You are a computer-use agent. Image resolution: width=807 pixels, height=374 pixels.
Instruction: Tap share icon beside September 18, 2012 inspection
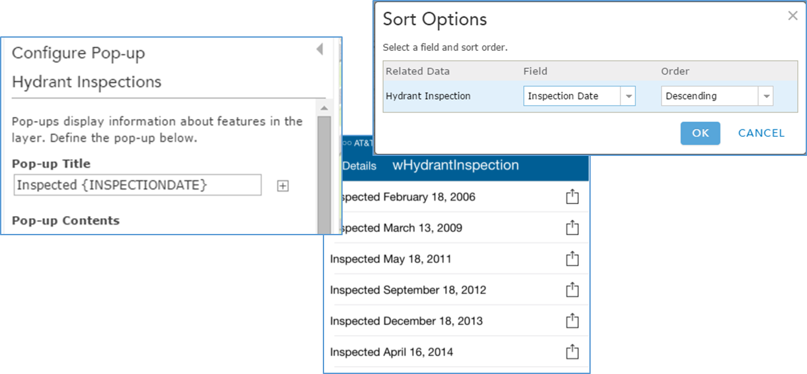pyautogui.click(x=572, y=289)
